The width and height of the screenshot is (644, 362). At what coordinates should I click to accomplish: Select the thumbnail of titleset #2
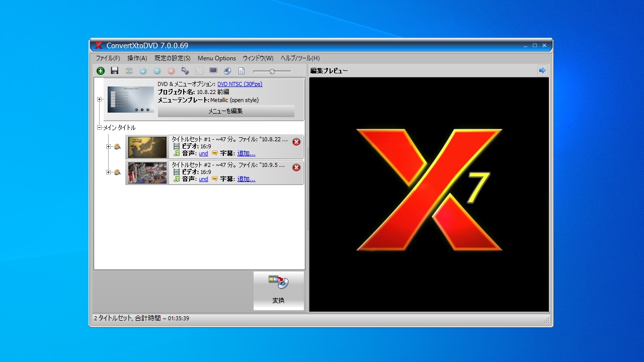(147, 173)
